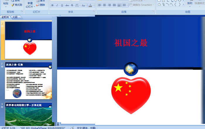Open the Paragraph (段落) dialog launcher
This screenshot has width=205, height=129.
click(153, 11)
